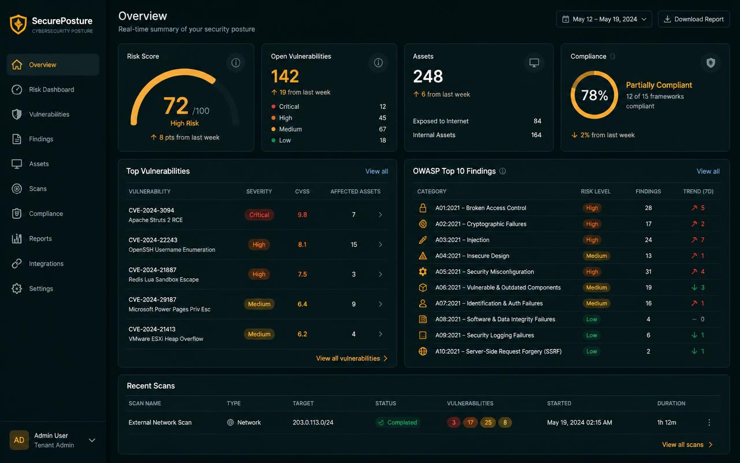740x463 pixels.
Task: Click the Completed status badge
Action: point(397,422)
